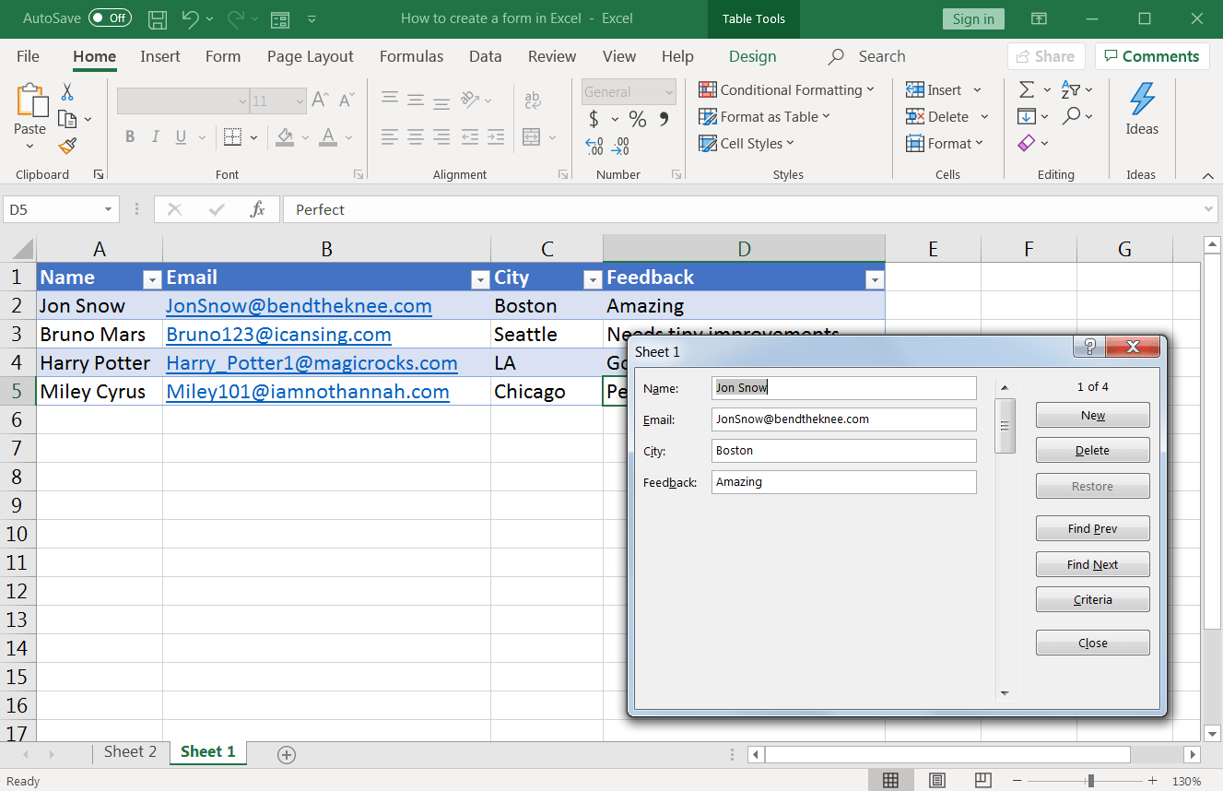Toggle the AutoSave switch

coord(110,18)
